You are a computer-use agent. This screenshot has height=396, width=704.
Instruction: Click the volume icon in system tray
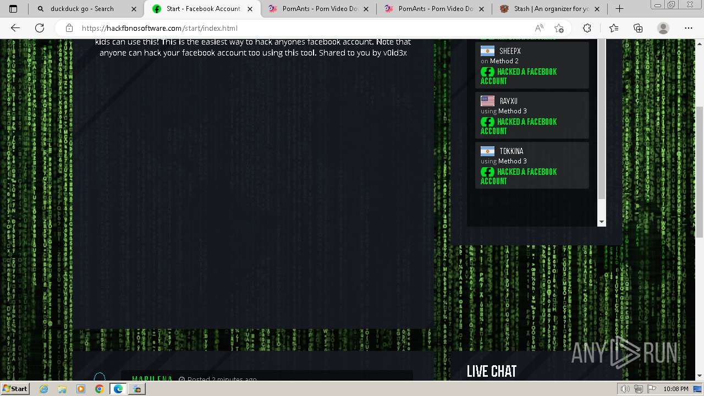(x=625, y=389)
